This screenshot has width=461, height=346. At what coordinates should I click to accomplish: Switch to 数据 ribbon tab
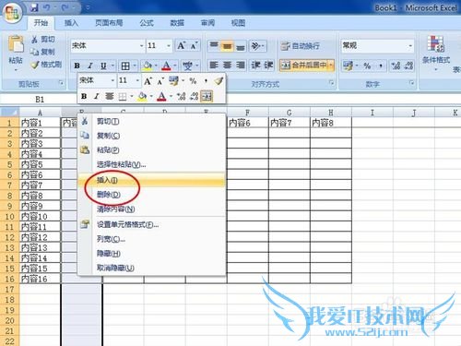pos(177,23)
